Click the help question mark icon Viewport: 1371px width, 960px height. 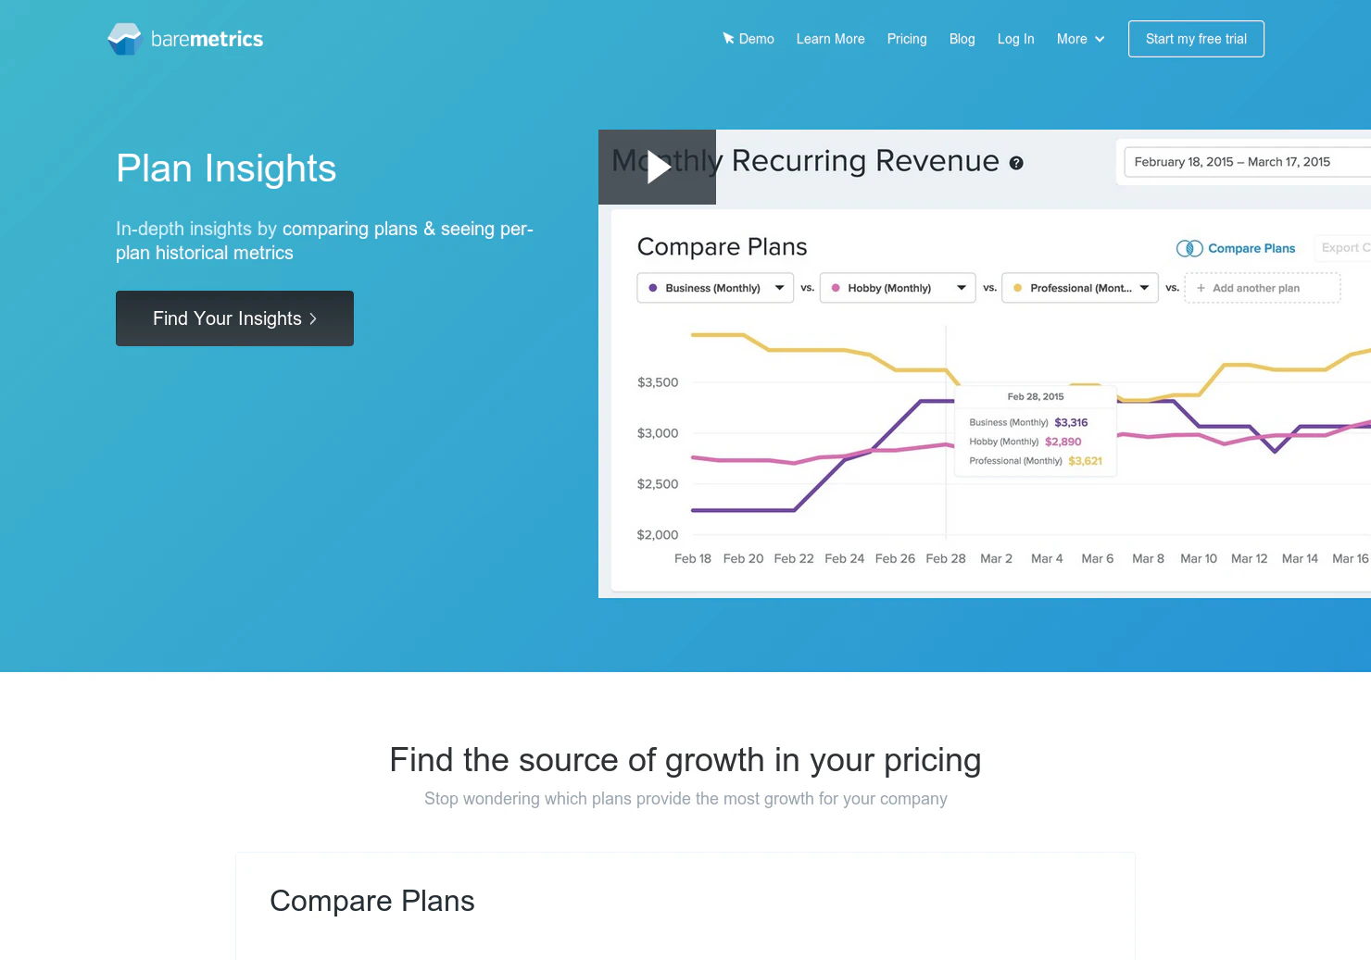[x=1016, y=163]
